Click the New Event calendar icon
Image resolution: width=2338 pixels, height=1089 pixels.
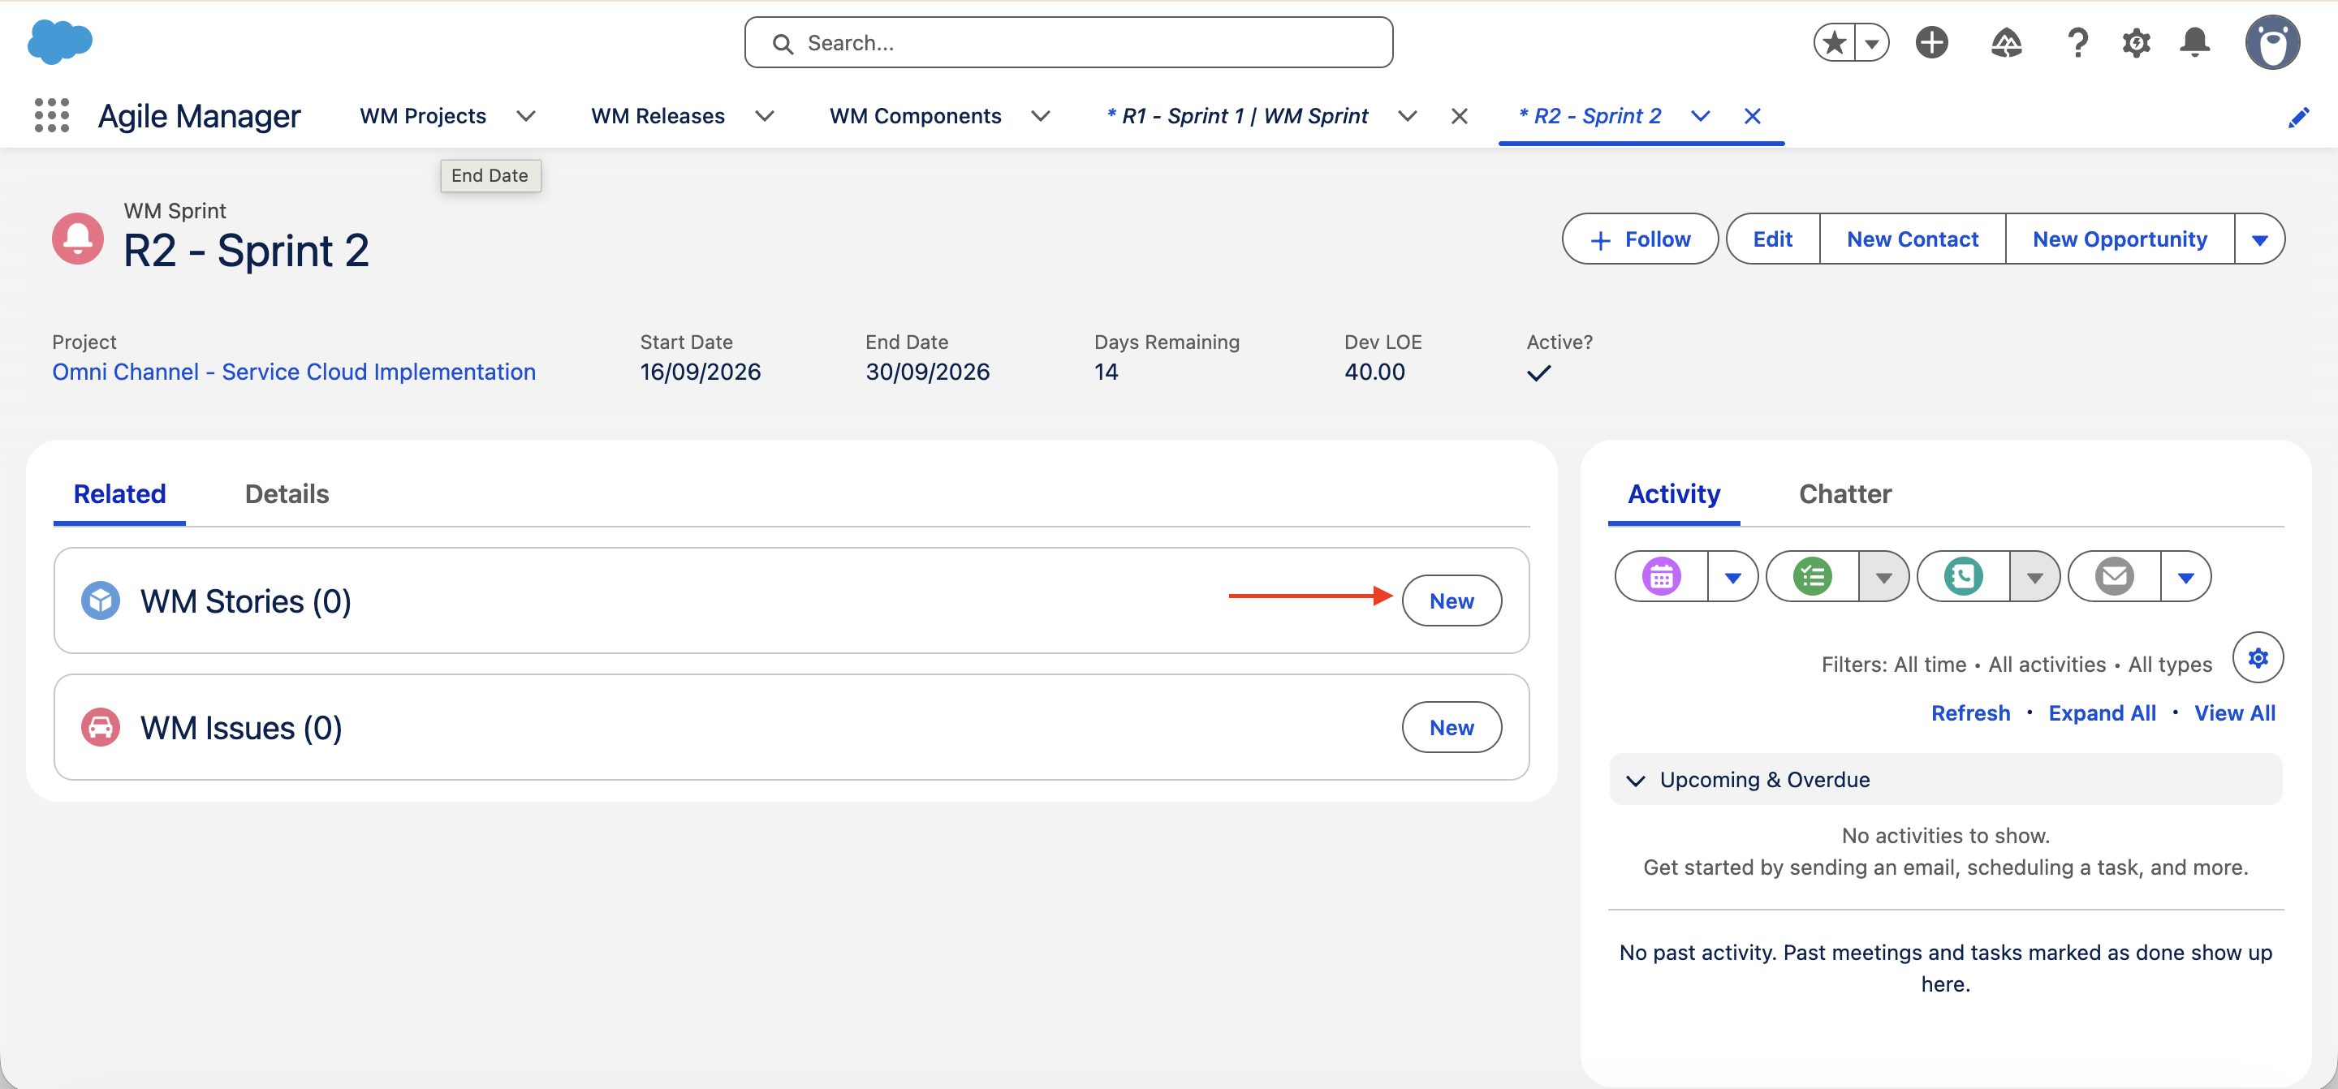1661,576
